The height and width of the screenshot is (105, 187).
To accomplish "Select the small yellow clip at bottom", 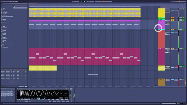I will pyautogui.click(x=43, y=68).
